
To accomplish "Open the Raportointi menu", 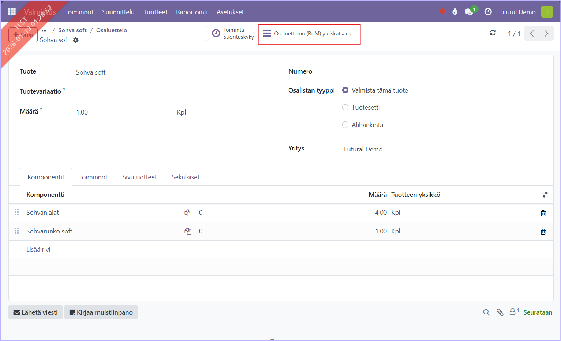I will click(192, 12).
